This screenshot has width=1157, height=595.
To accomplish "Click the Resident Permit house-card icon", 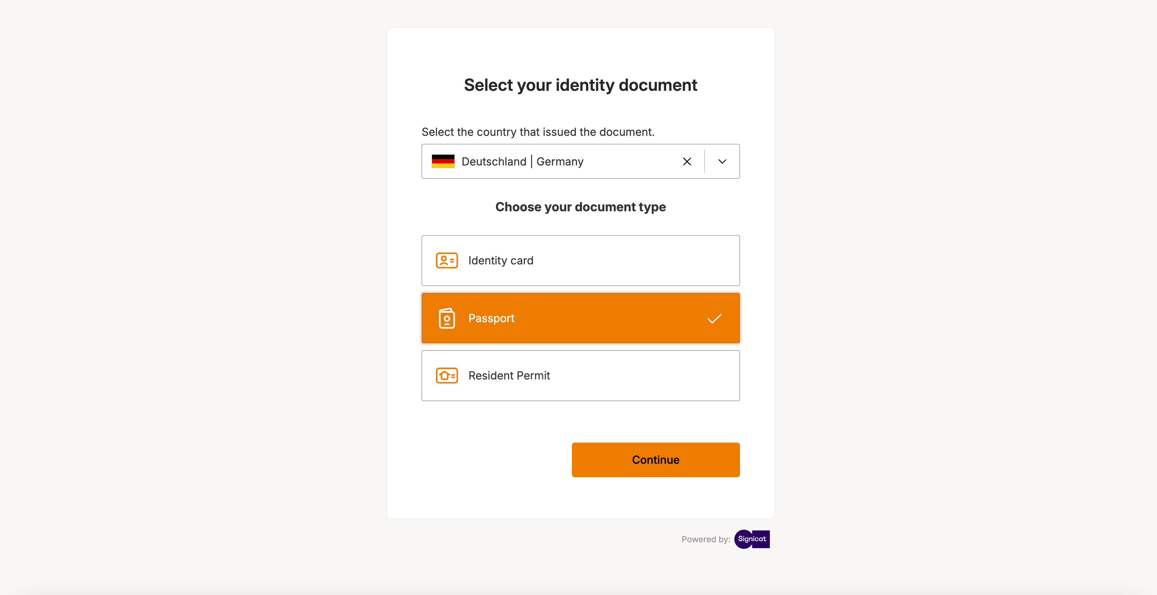I will (x=446, y=376).
